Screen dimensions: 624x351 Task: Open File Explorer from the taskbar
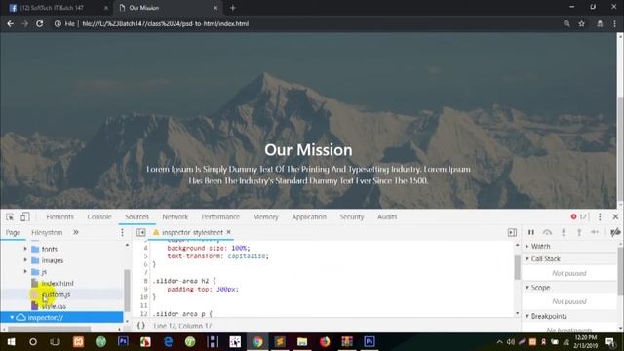pos(302,342)
